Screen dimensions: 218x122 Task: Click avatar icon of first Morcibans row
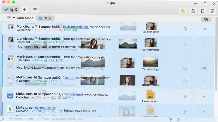[x=11, y=27]
